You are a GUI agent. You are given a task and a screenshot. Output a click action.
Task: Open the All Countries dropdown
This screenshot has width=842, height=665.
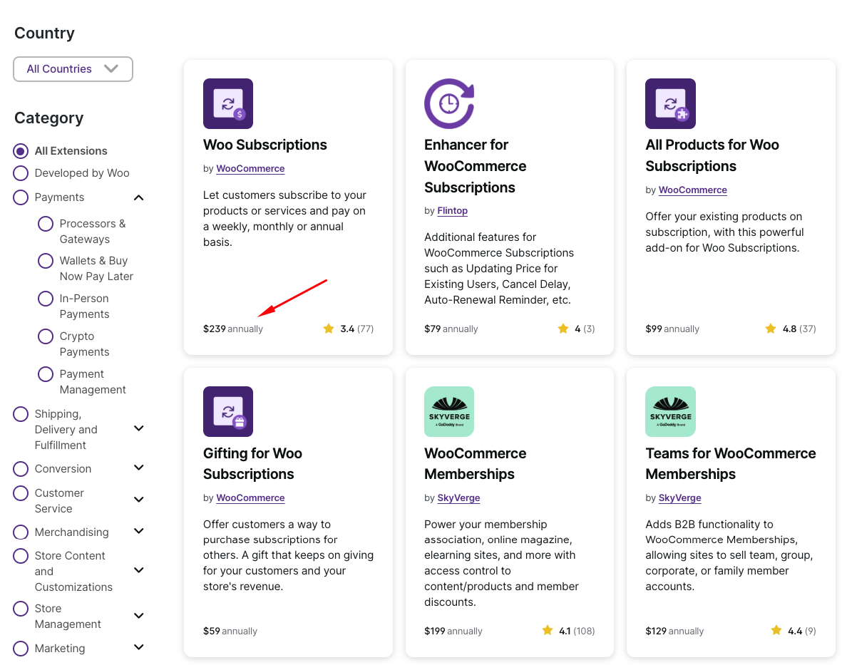(73, 69)
